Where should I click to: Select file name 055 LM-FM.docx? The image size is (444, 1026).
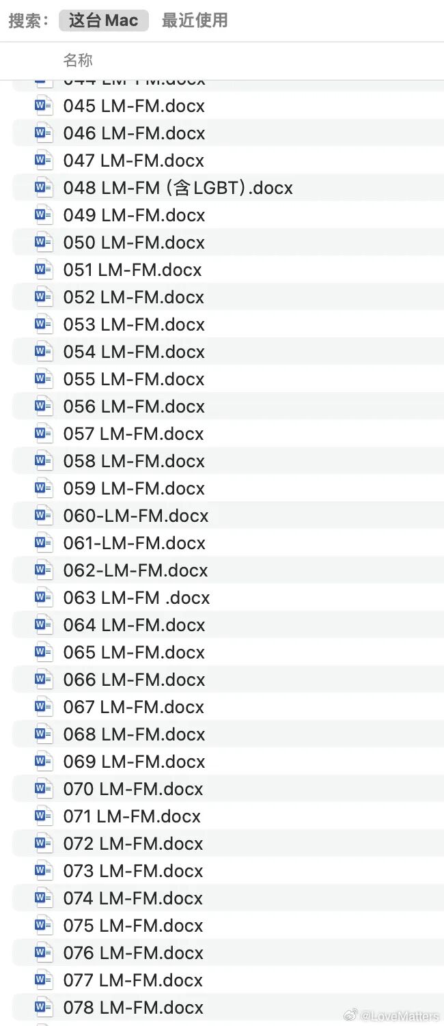click(x=134, y=379)
